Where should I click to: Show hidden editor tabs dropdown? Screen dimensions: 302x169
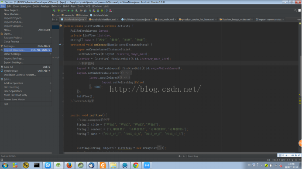tap(299, 20)
